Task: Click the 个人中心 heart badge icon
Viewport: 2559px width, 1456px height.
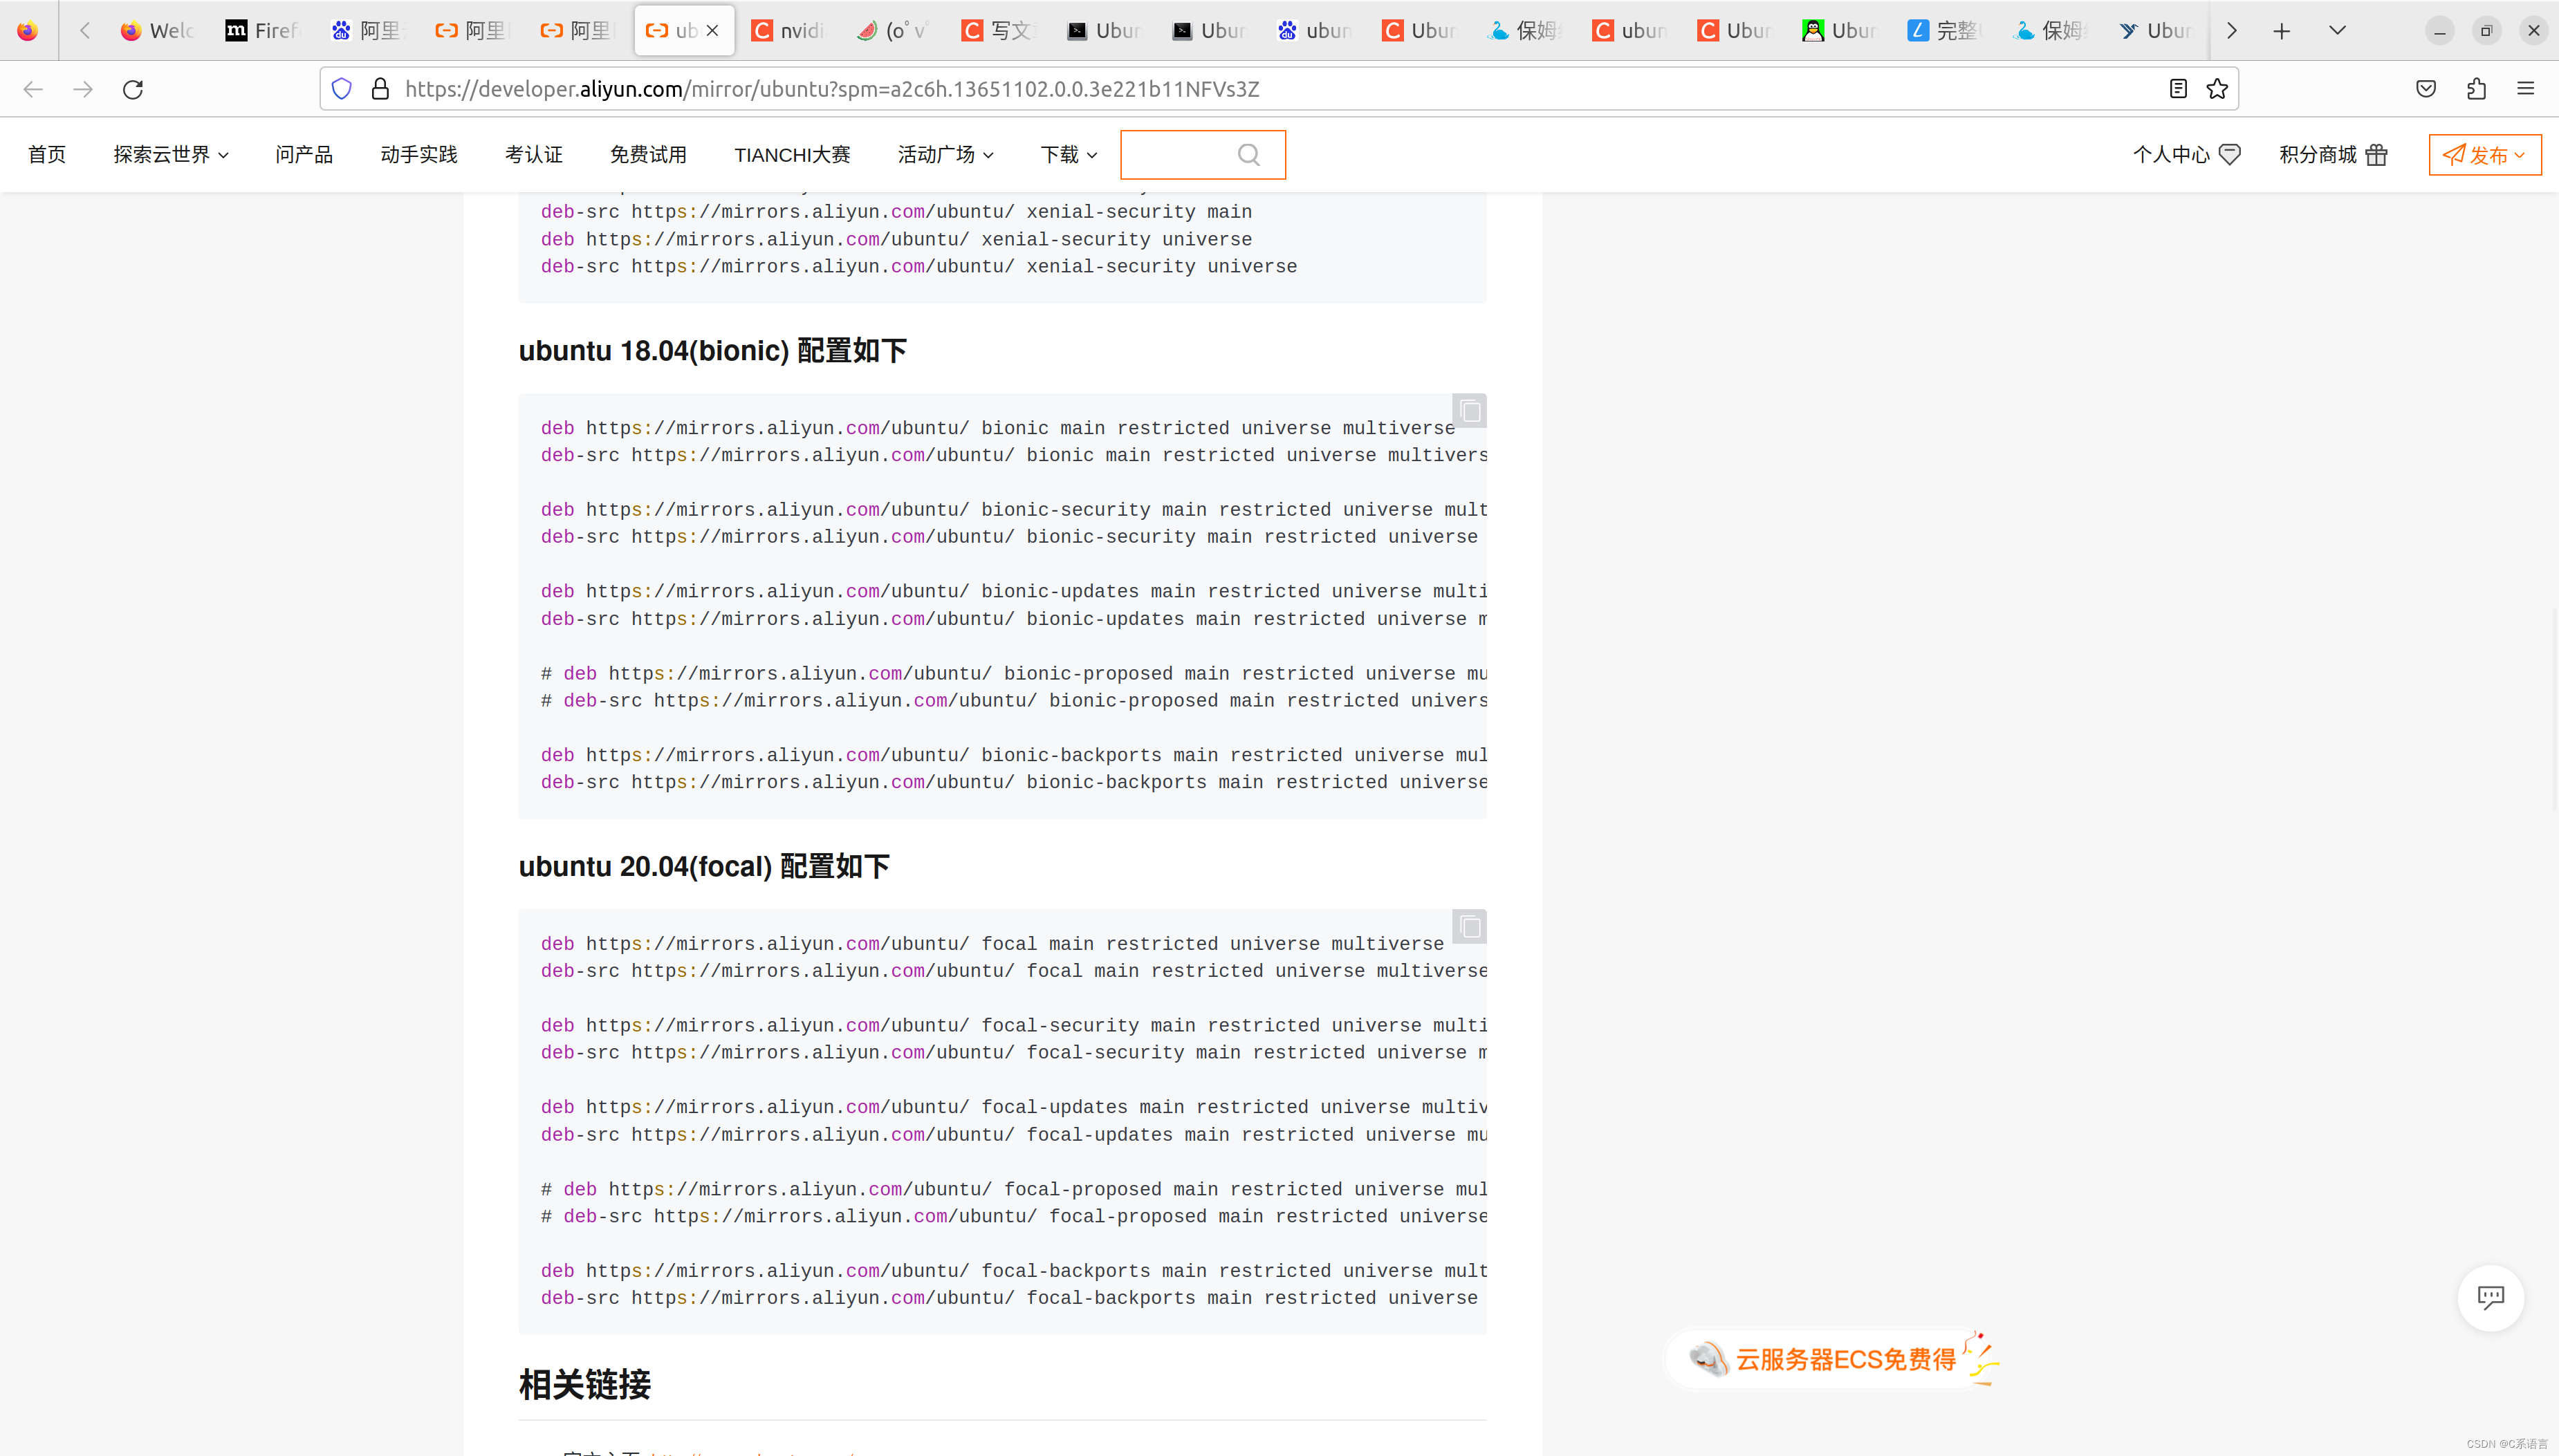Action: 2229,155
